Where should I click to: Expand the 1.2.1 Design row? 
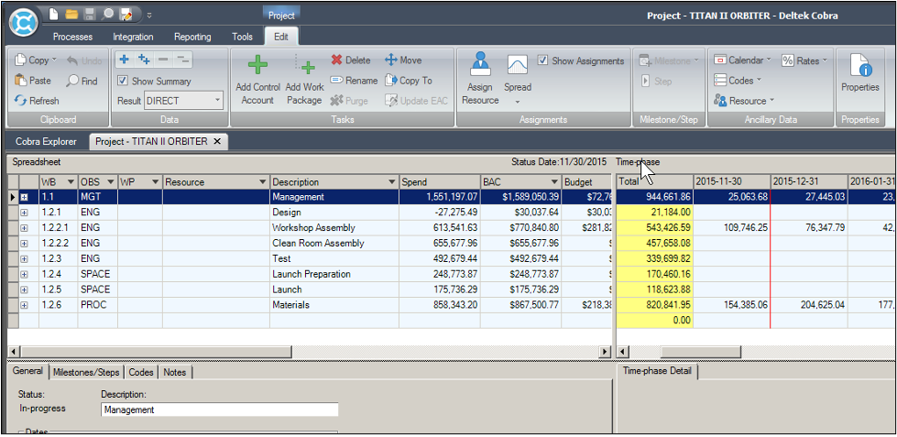pos(24,213)
